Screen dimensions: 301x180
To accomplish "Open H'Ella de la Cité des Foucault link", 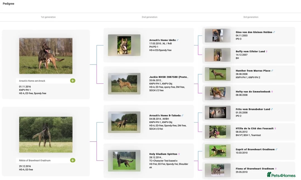I will tap(254, 129).
